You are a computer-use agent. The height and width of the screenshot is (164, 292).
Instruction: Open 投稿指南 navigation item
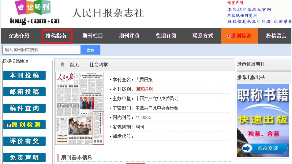tap(56, 36)
